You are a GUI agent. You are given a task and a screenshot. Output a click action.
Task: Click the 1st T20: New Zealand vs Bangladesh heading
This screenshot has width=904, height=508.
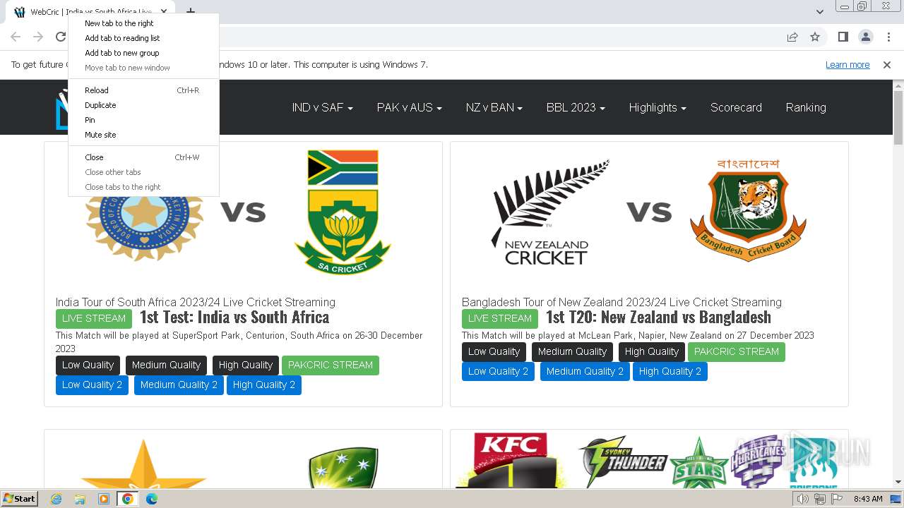(x=658, y=317)
